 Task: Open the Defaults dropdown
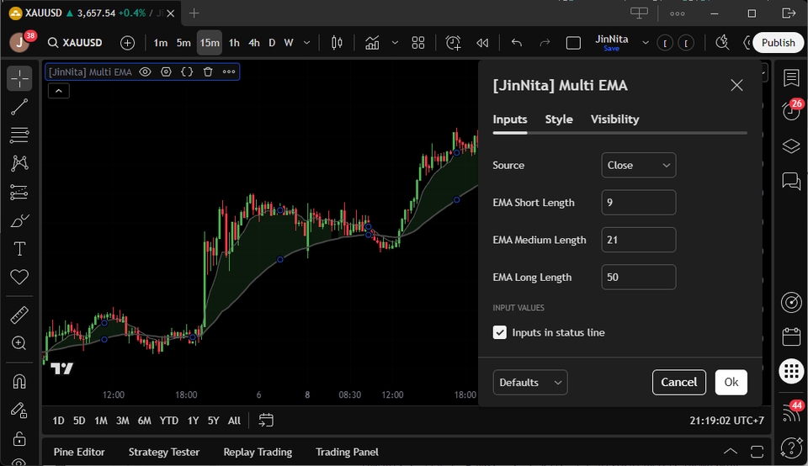[x=529, y=382]
